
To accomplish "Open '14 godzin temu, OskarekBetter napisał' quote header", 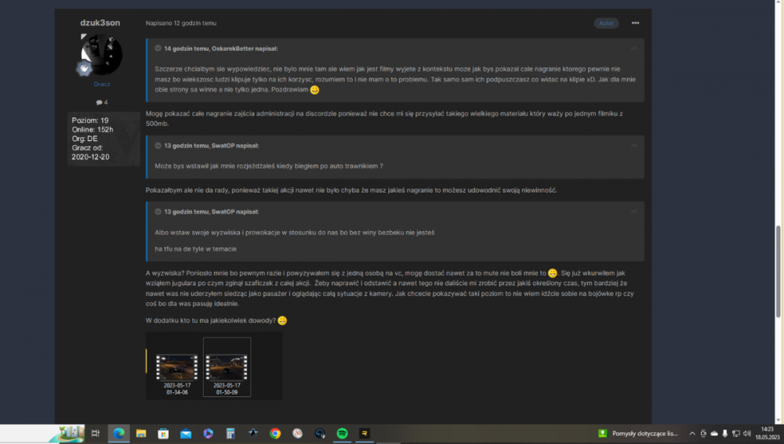I will click(x=221, y=49).
